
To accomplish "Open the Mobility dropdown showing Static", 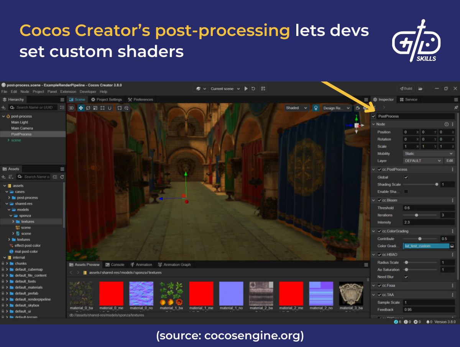I will point(429,153).
